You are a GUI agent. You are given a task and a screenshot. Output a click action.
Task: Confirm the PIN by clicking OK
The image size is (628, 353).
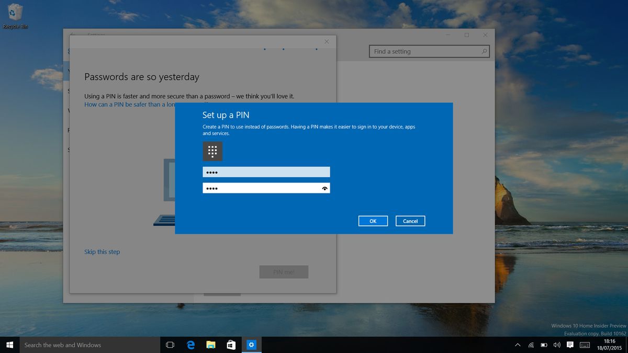[373, 221]
